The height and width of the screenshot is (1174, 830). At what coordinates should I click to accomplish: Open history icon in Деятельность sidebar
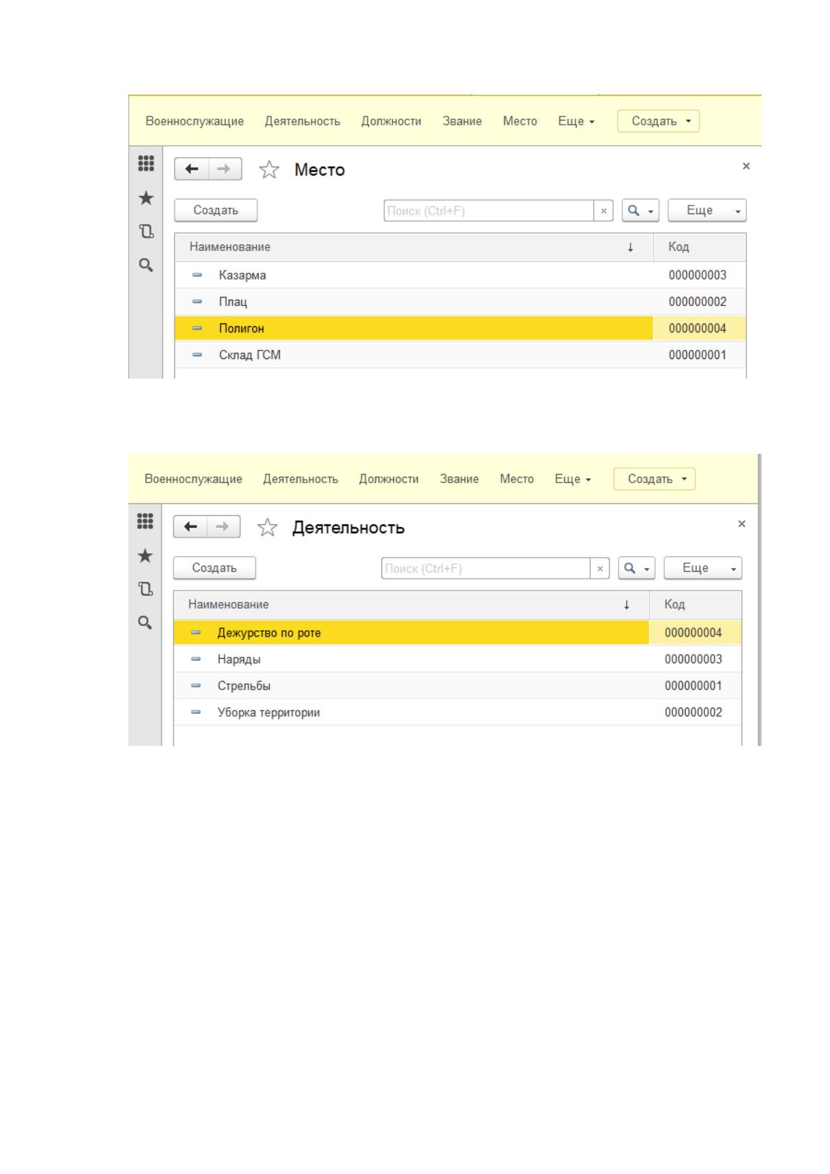(x=145, y=588)
